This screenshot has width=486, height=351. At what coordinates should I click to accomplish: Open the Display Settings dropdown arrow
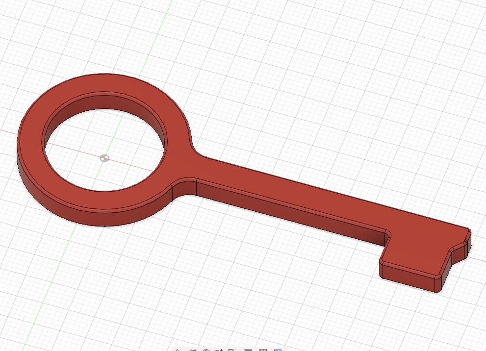coord(253,350)
